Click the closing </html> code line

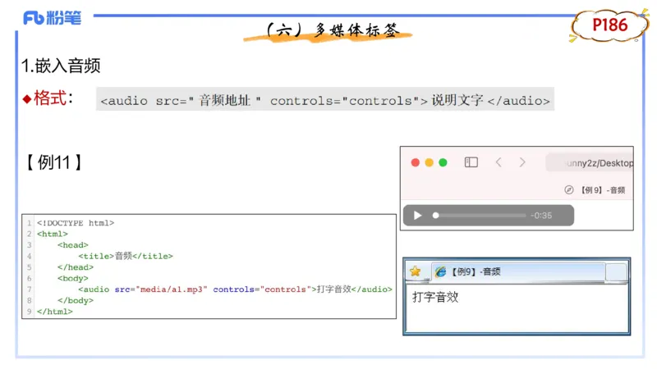[x=55, y=312]
